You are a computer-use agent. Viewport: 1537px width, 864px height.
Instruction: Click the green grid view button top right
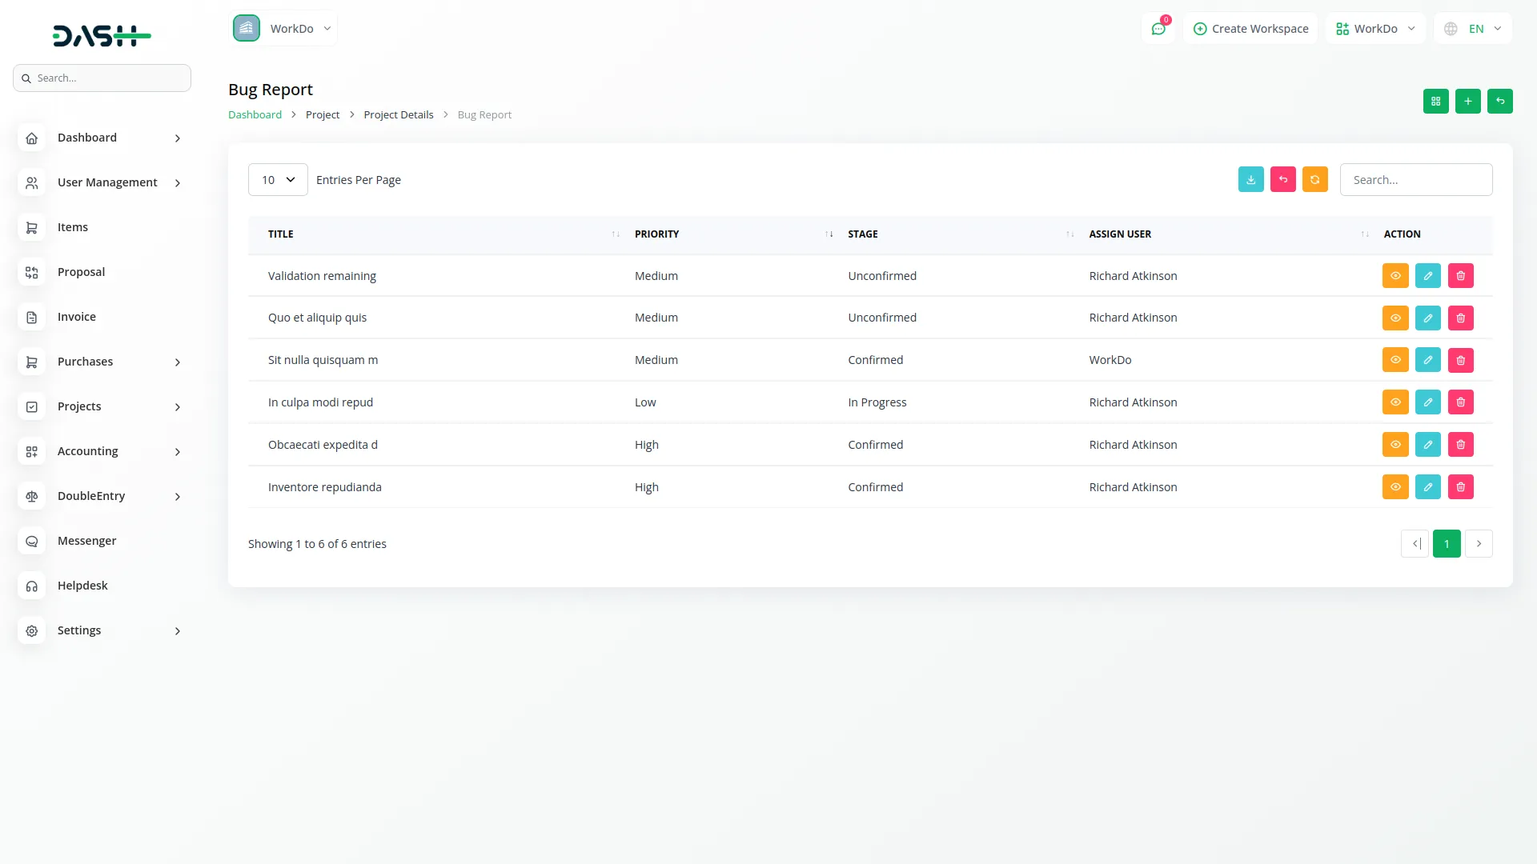[x=1436, y=101]
